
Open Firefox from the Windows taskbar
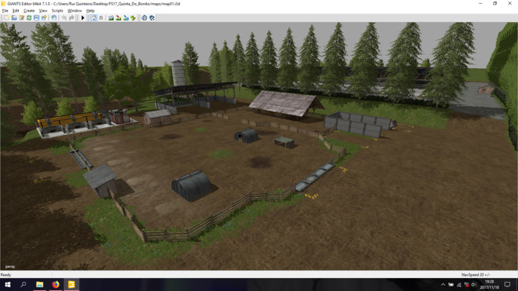pos(56,285)
